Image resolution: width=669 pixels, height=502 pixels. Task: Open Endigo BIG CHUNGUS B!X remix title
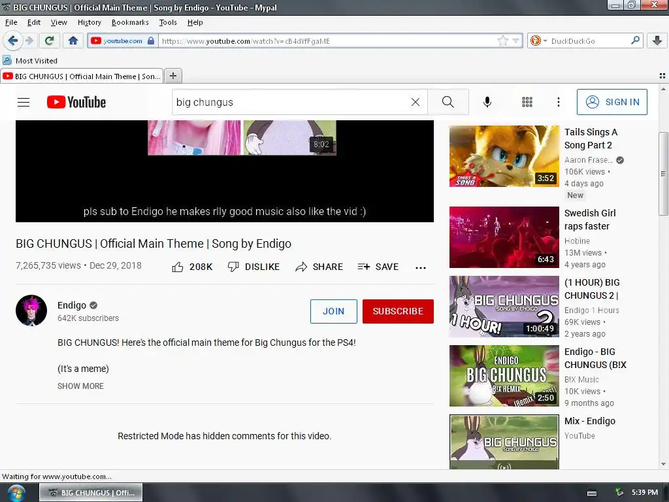[595, 358]
